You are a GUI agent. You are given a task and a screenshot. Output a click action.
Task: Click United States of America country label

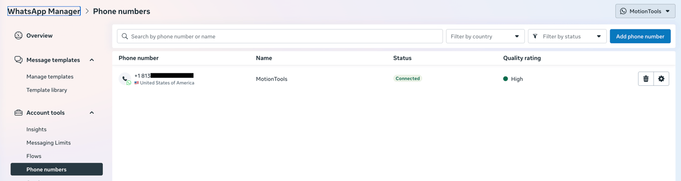pyautogui.click(x=167, y=83)
